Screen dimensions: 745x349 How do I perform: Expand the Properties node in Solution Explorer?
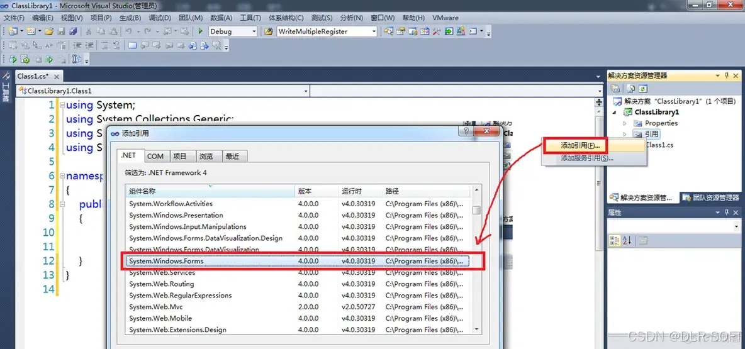coord(625,123)
